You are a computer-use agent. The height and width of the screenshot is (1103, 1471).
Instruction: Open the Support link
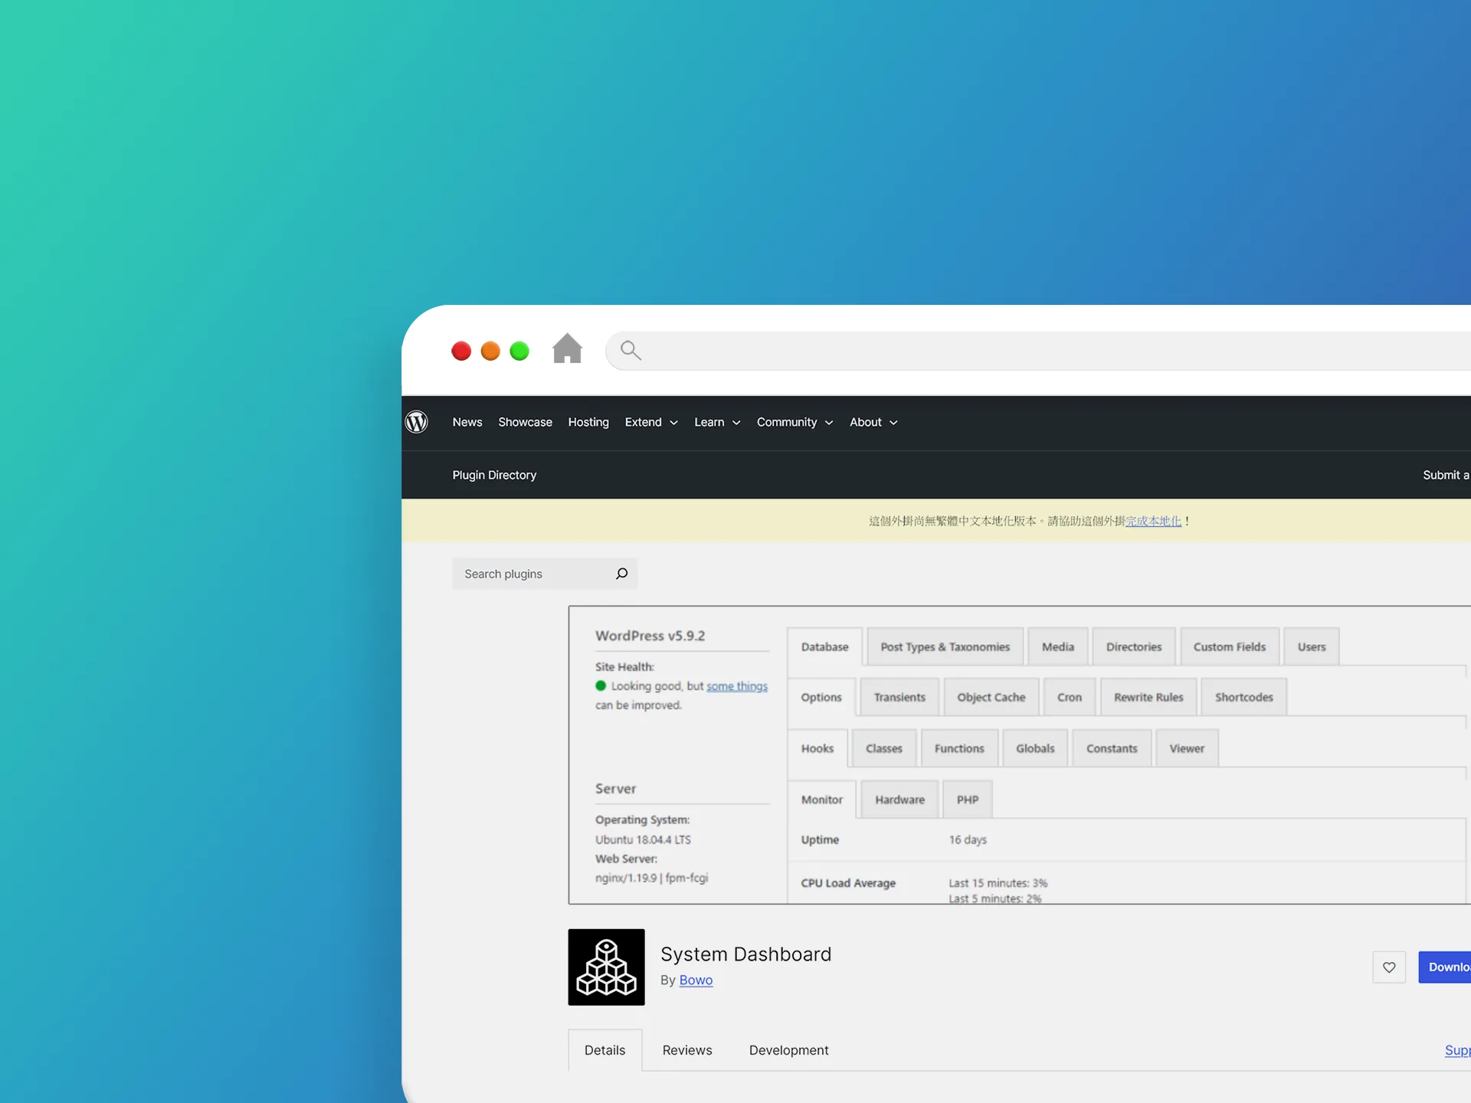click(1457, 1050)
